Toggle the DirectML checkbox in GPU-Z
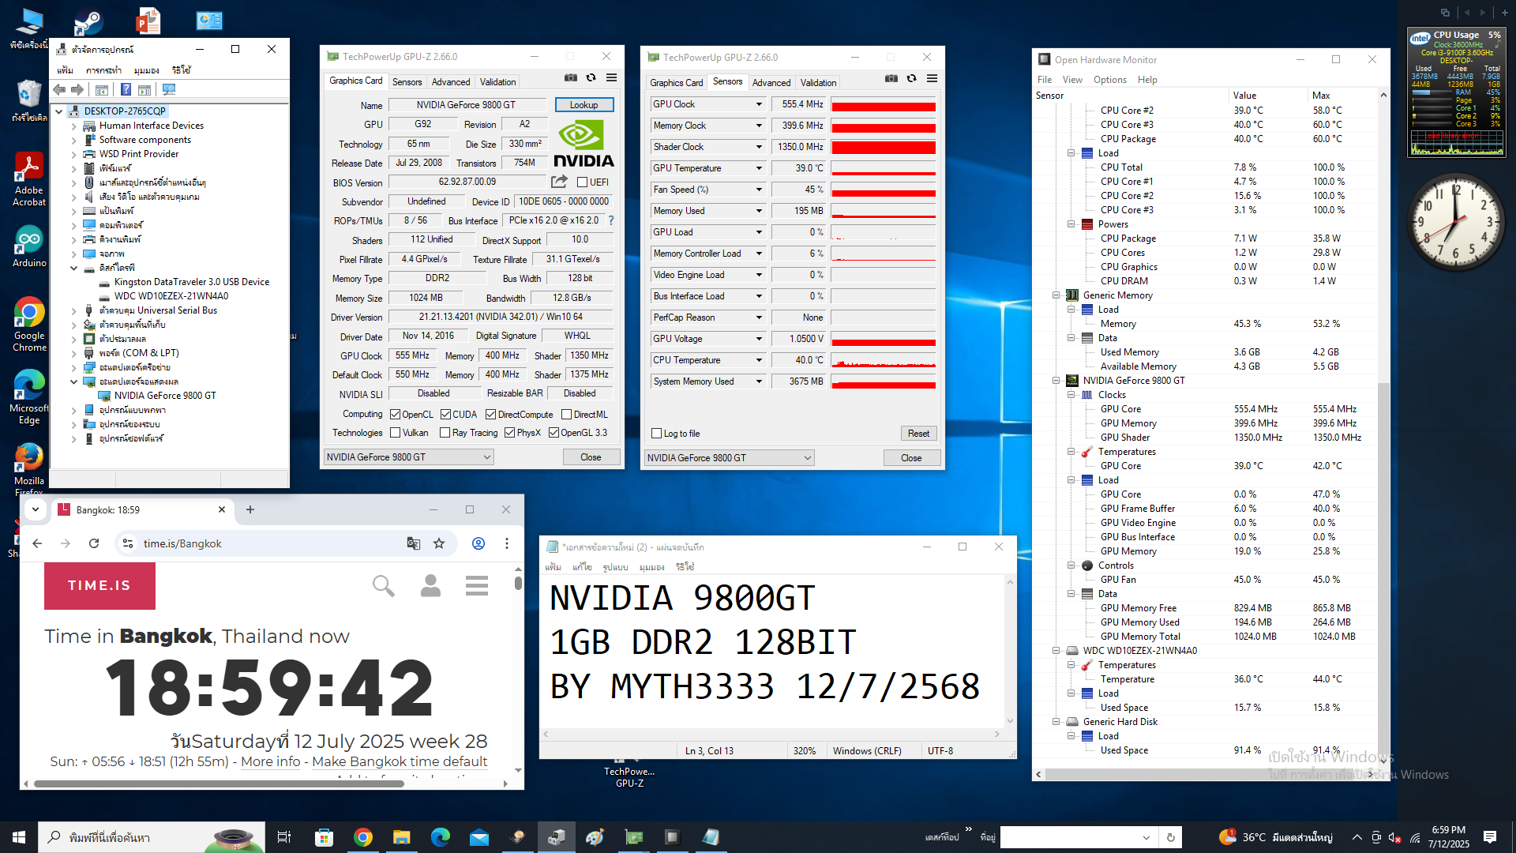The height and width of the screenshot is (853, 1516). point(567,415)
